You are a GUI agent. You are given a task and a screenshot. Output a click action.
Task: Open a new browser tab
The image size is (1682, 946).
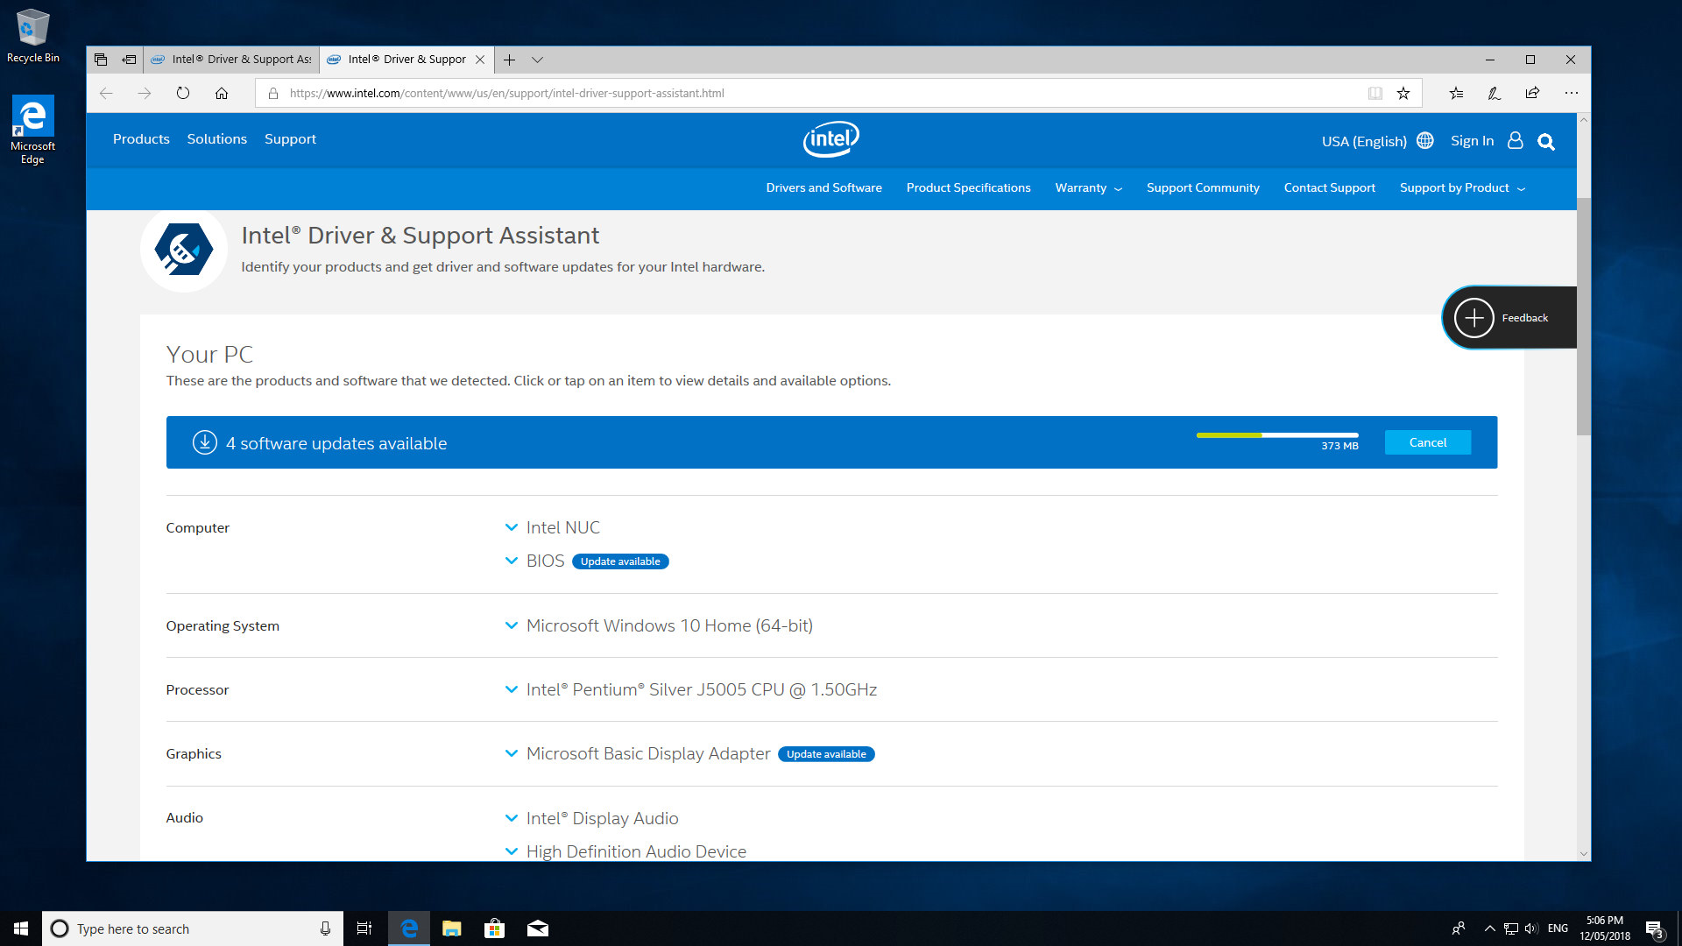point(509,60)
